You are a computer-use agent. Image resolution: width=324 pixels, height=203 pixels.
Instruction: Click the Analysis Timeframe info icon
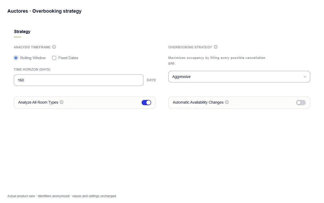pos(54,47)
